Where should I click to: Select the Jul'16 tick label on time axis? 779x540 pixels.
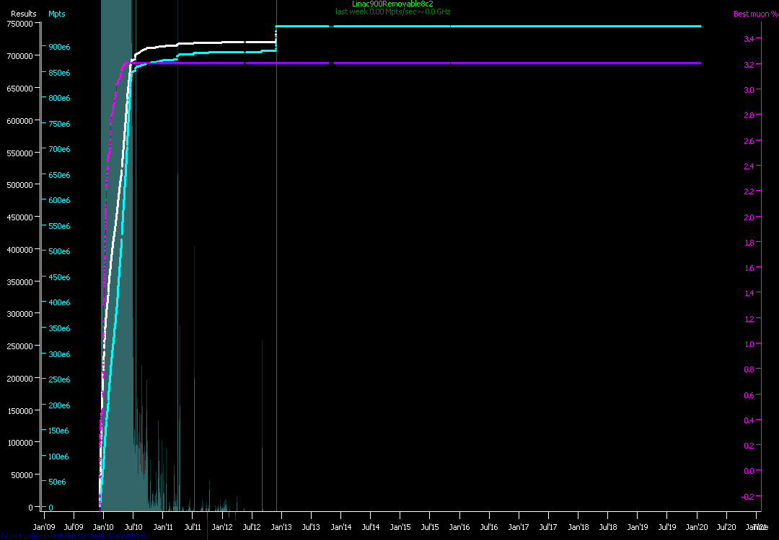point(489,527)
